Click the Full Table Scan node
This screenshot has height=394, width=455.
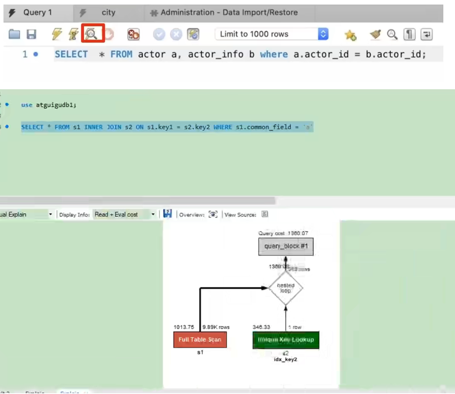click(x=200, y=339)
